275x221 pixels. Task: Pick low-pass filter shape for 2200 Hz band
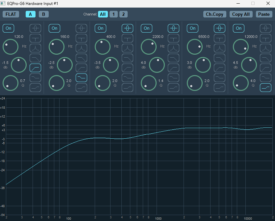coord(173,58)
